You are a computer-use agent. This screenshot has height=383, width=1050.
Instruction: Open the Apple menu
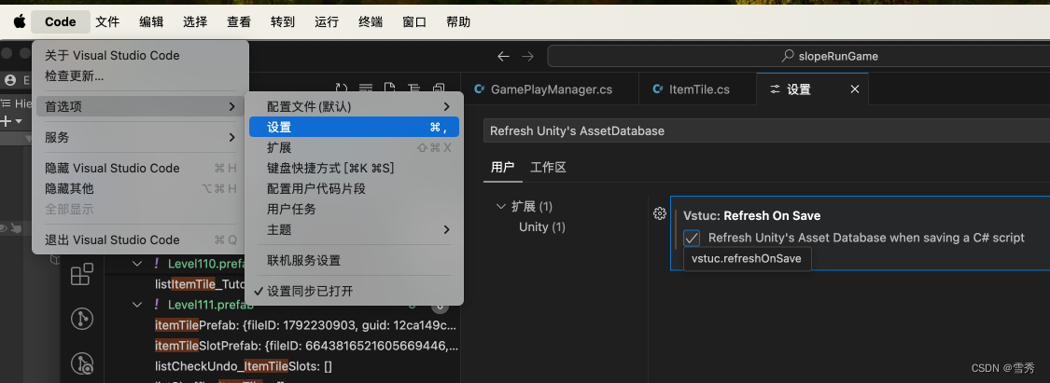pyautogui.click(x=20, y=22)
